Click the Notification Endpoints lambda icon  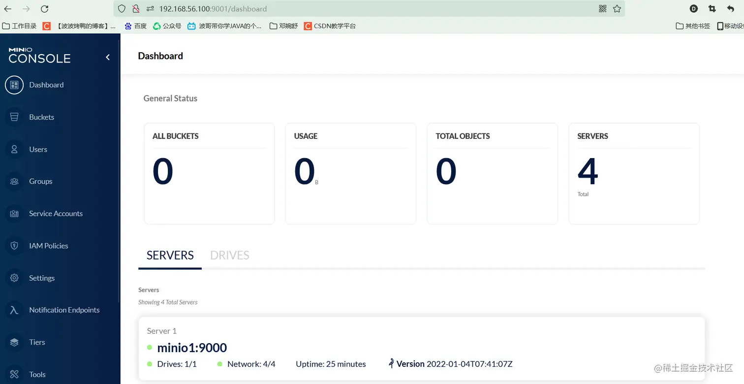tap(14, 310)
